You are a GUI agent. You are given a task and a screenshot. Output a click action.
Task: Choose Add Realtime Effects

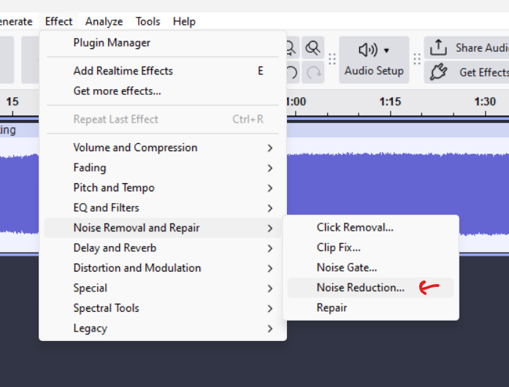coord(123,71)
